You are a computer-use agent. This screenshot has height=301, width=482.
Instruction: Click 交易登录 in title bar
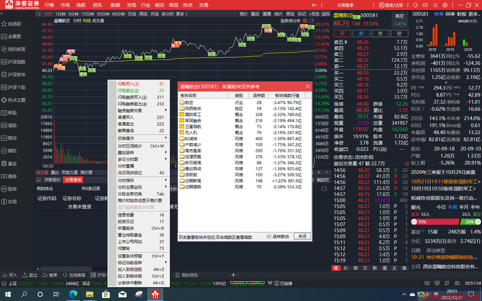[x=345, y=5]
